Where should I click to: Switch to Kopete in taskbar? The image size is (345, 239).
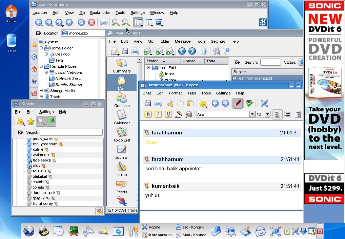tap(151, 227)
